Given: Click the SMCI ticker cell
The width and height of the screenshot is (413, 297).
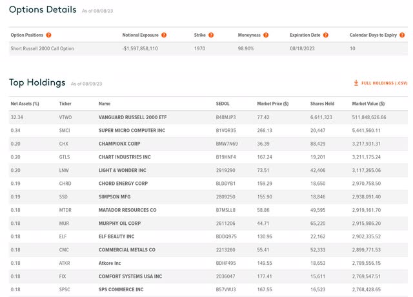Looking at the screenshot, I should 65,131.
